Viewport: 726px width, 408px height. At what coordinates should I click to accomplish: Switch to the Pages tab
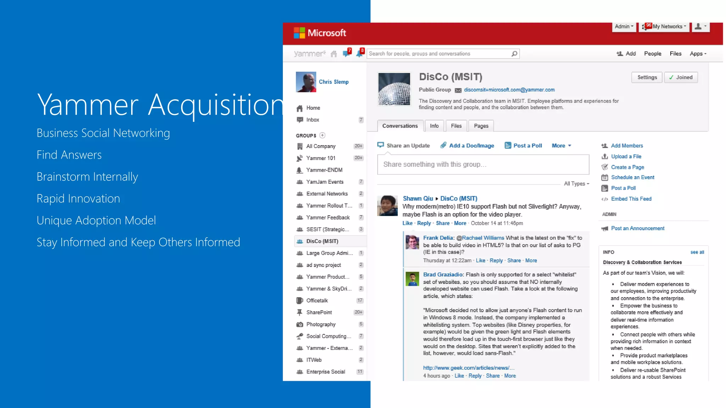[x=481, y=126]
